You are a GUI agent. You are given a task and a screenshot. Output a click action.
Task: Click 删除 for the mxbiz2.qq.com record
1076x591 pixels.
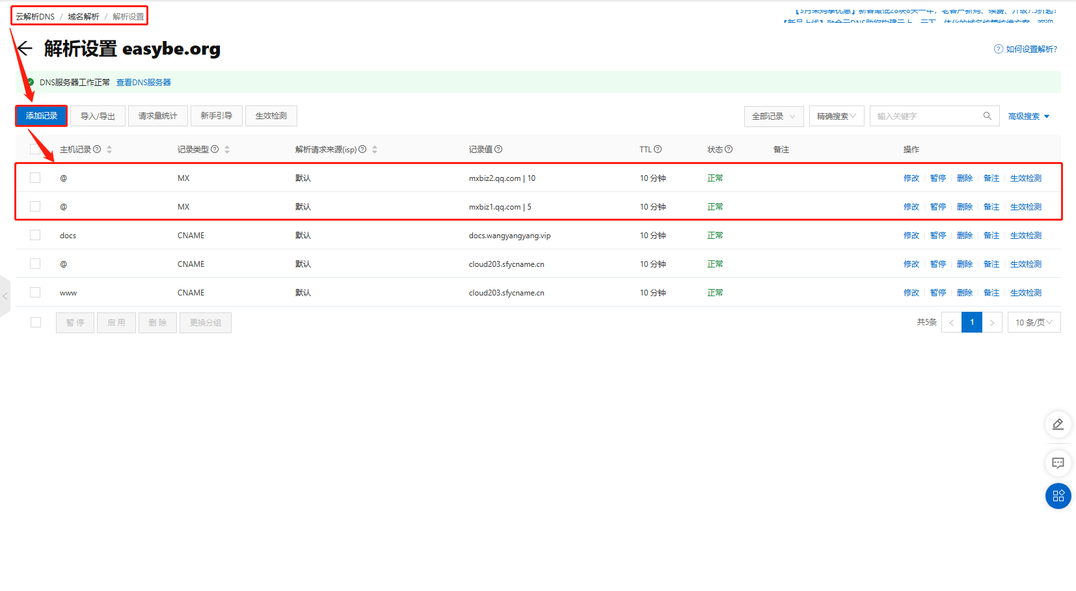964,178
